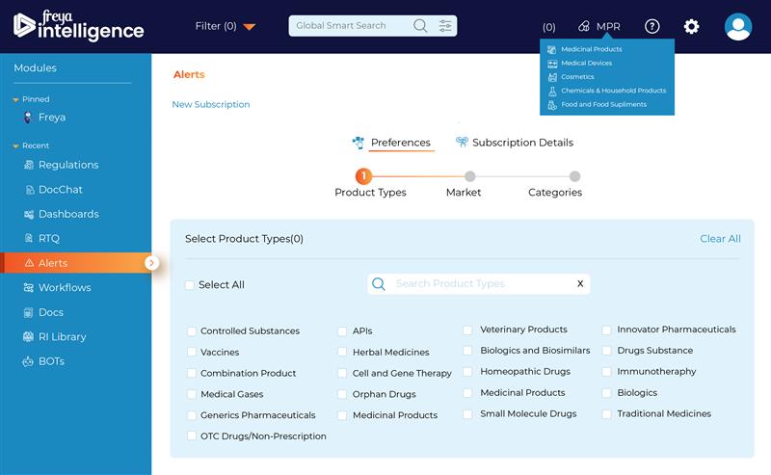Collapse sidebar using Alerts chevron button

pyautogui.click(x=151, y=263)
